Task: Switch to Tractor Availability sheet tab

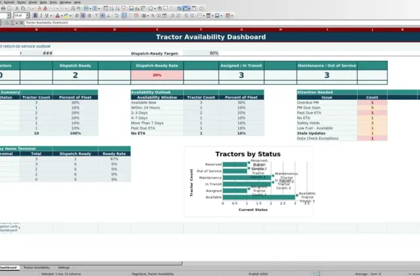Action: click(x=37, y=267)
